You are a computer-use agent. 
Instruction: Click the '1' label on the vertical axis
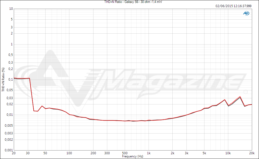point(12,44)
